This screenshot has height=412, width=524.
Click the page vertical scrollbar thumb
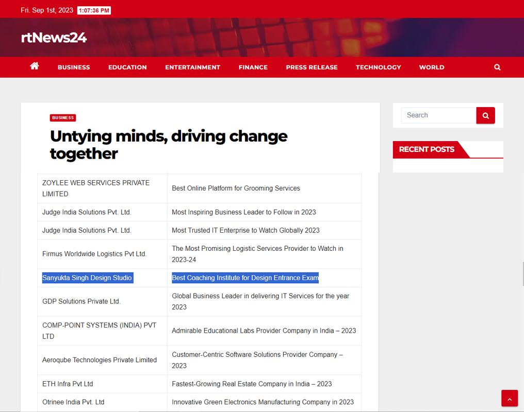click(x=522, y=274)
